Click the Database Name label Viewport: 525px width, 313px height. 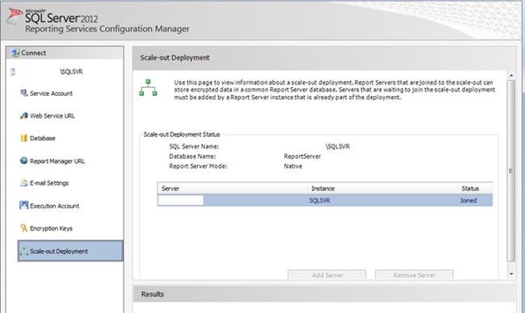[x=192, y=156]
